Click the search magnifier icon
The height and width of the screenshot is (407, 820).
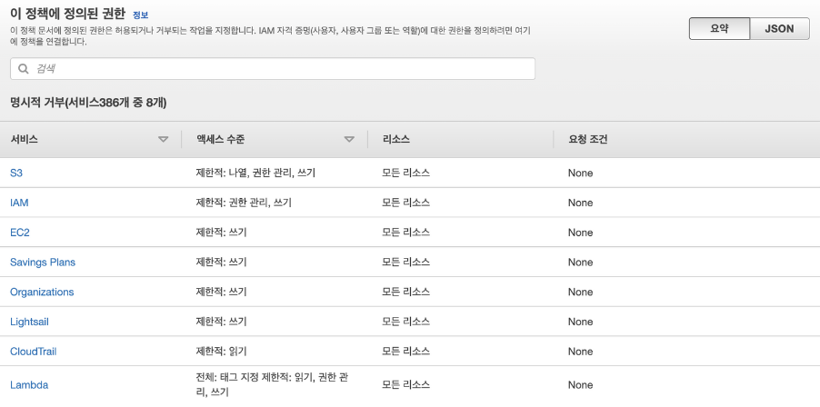tap(24, 69)
